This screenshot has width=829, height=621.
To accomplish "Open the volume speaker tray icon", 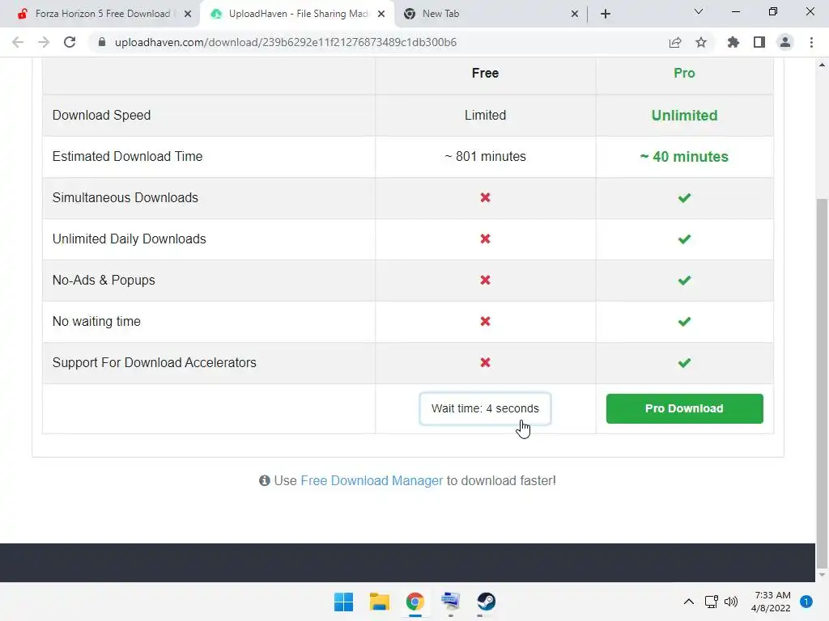I will pyautogui.click(x=731, y=602).
